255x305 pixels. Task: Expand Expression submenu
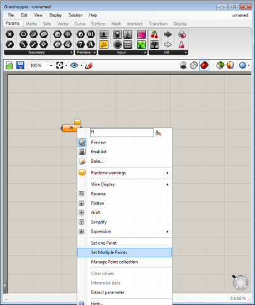pos(125,231)
